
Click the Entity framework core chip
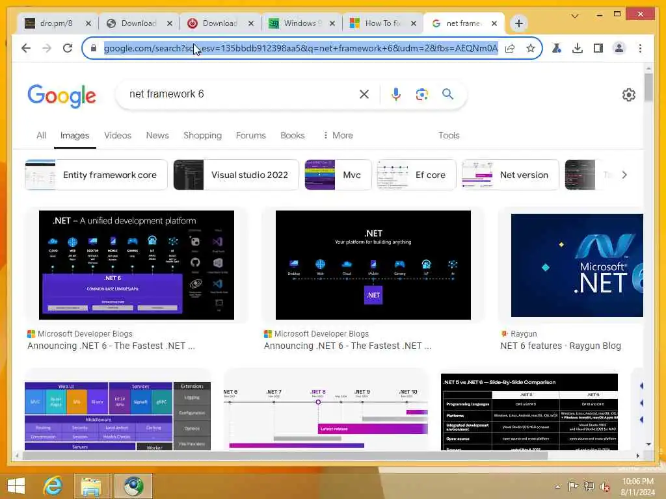(x=96, y=175)
